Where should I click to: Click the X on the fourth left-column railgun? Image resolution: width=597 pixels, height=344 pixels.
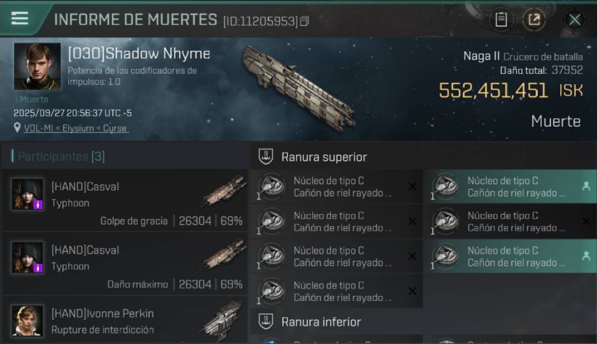[x=412, y=291]
